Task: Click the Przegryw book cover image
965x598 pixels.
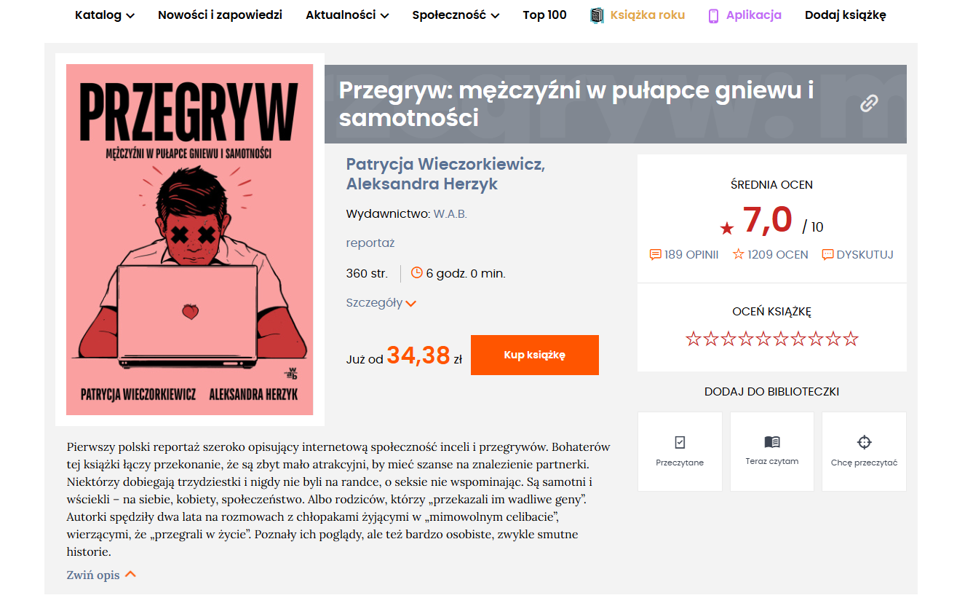Action: [x=190, y=240]
